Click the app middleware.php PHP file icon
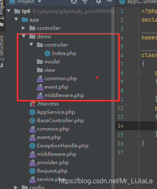This screenshot has width=157, height=189. tap(32, 154)
